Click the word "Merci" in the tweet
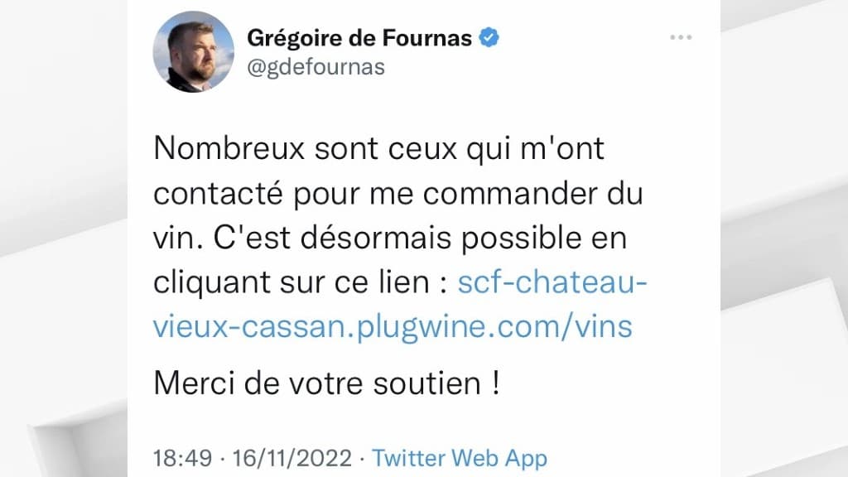The height and width of the screenshot is (477, 848). pos(195,384)
